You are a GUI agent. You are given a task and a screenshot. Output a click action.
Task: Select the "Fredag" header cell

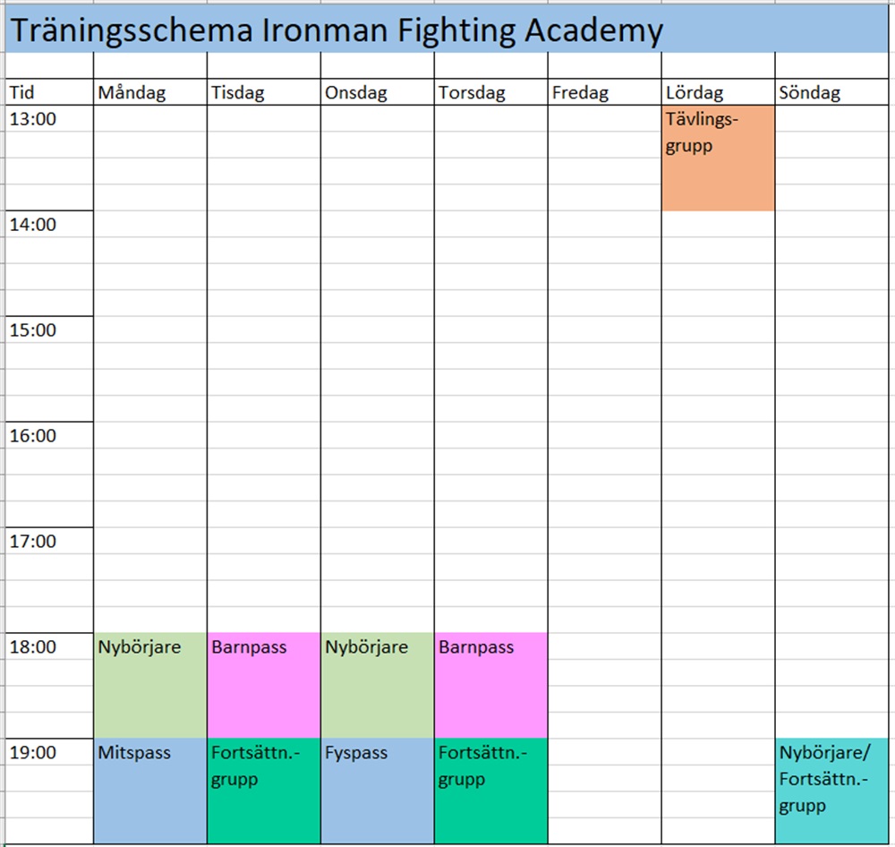coord(604,92)
